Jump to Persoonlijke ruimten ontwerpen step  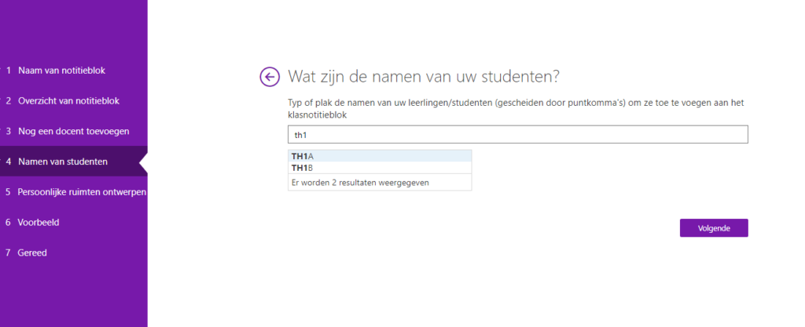pos(82,192)
